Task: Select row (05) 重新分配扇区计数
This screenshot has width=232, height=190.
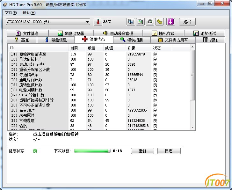Action: coord(99,69)
